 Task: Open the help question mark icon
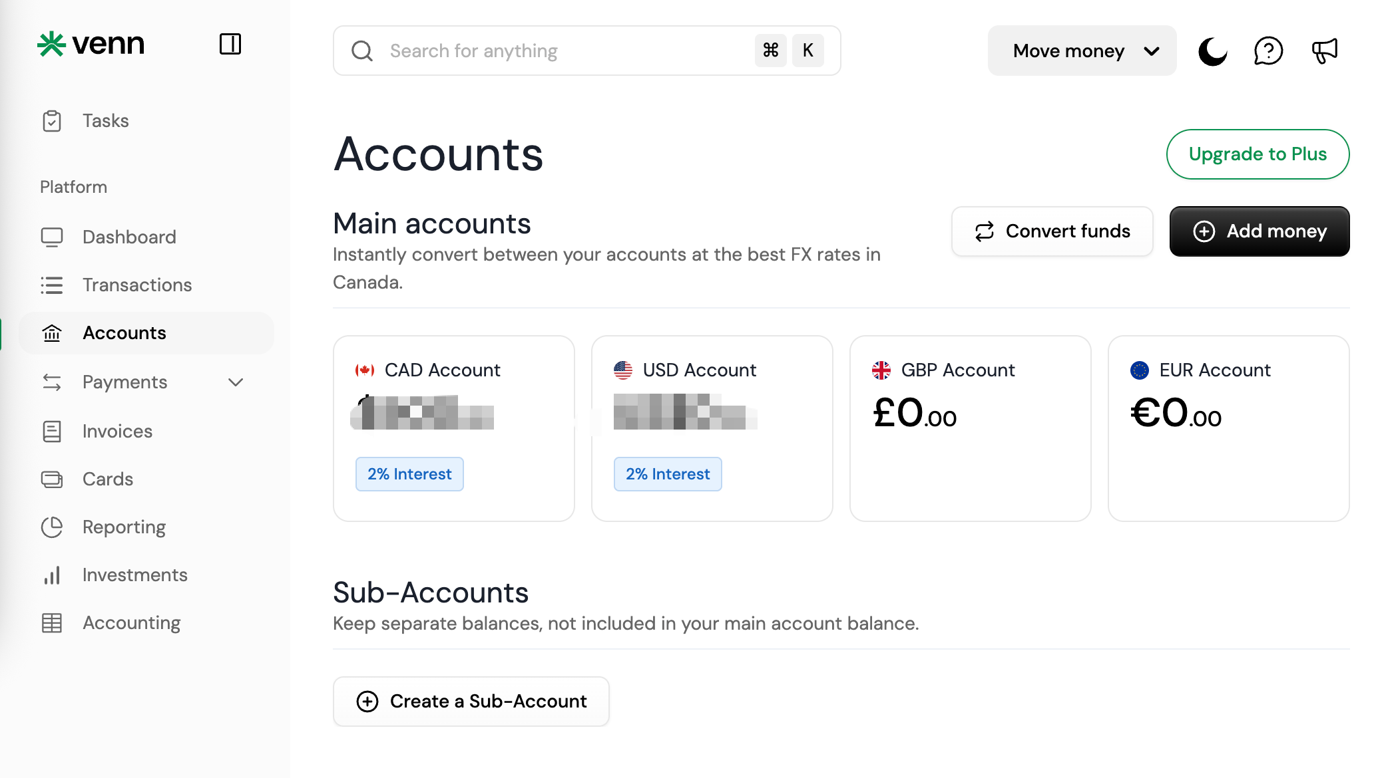point(1268,51)
